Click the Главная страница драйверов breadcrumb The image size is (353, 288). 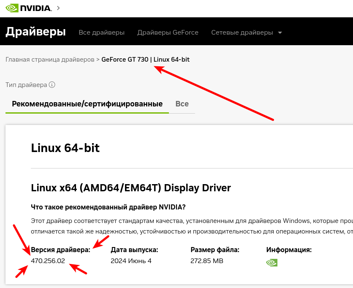click(50, 60)
